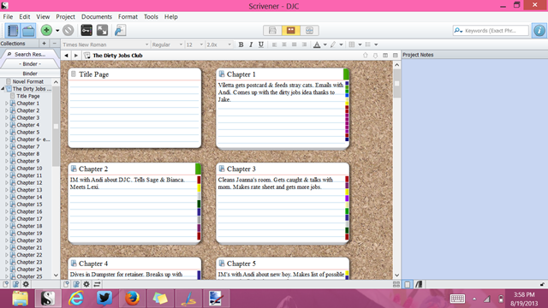Open Internet Explorer from taskbar
The height and width of the screenshot is (308, 548).
76,299
